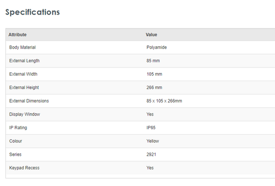Select the External Height attribute label
This screenshot has width=275, height=186.
[24, 87]
